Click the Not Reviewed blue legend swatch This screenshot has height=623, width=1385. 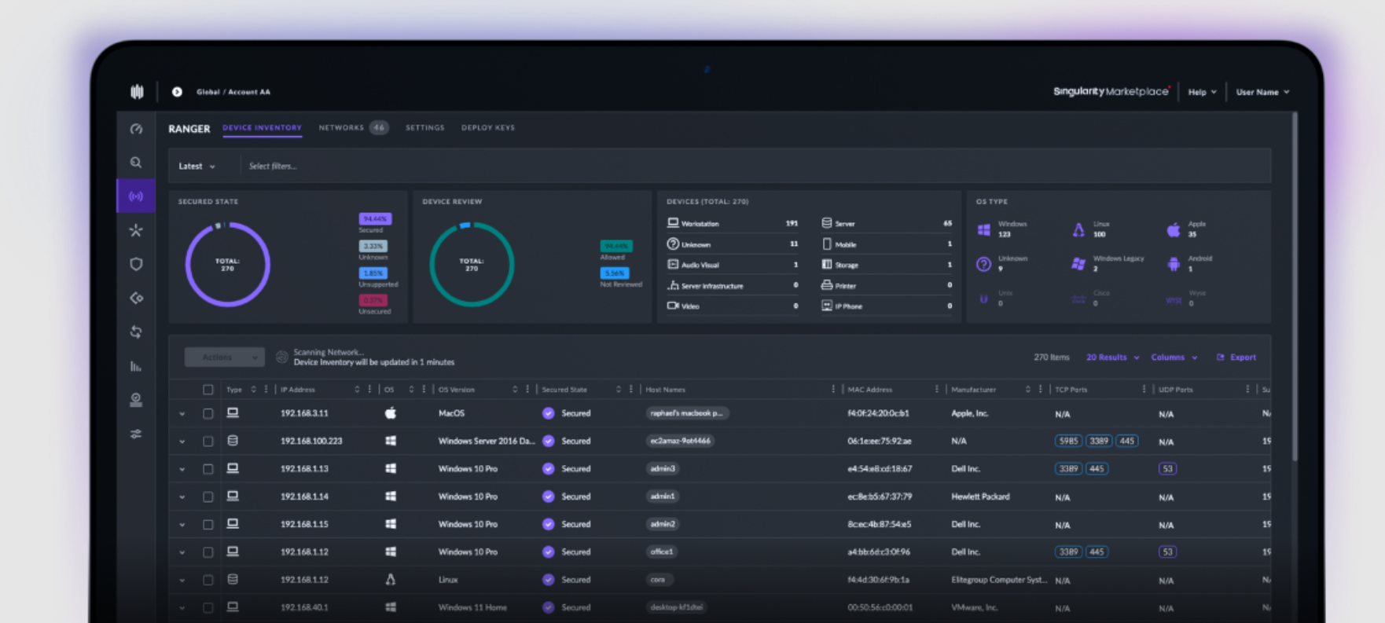click(x=614, y=273)
